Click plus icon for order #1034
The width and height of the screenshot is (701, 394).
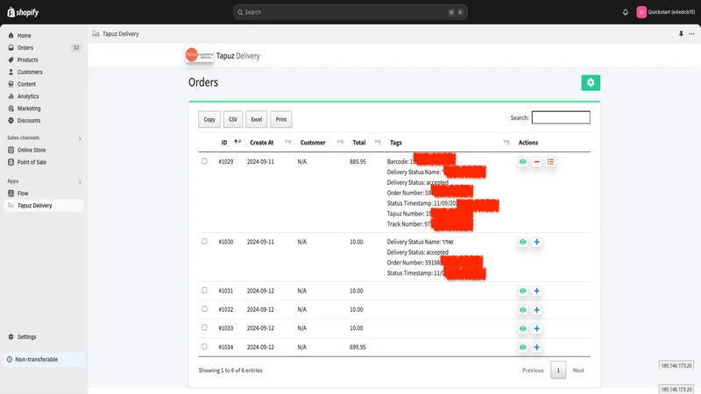pyautogui.click(x=536, y=347)
